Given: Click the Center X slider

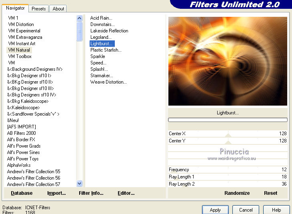Looking at the screenshot, I should [228, 134].
